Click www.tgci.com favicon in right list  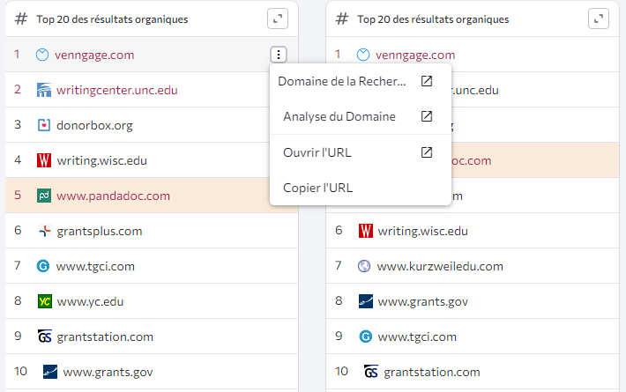pyautogui.click(x=366, y=337)
